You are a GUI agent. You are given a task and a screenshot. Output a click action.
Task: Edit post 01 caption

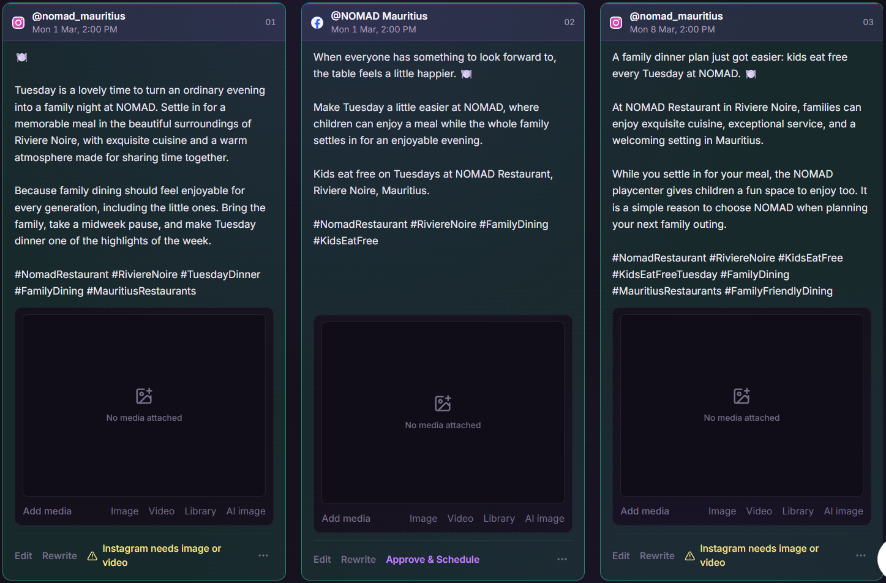[23, 555]
